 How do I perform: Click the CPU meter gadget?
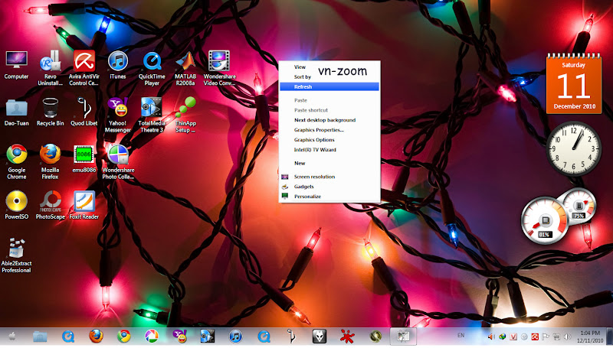tap(545, 220)
